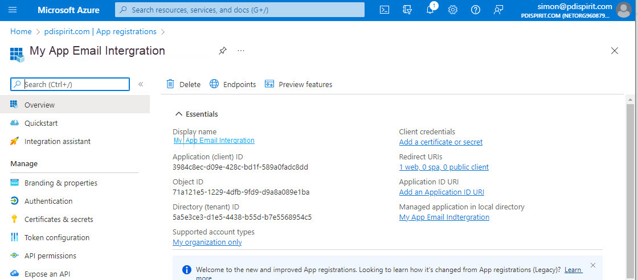Open the Azure portal hamburger menu

13,10
